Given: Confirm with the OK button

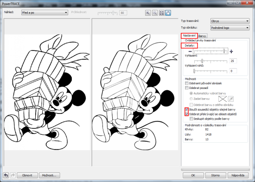Looking at the screenshot, I should (x=193, y=175).
